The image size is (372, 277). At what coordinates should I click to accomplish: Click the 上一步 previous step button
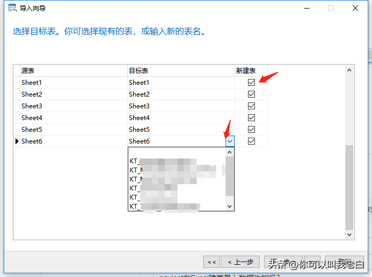(240, 262)
